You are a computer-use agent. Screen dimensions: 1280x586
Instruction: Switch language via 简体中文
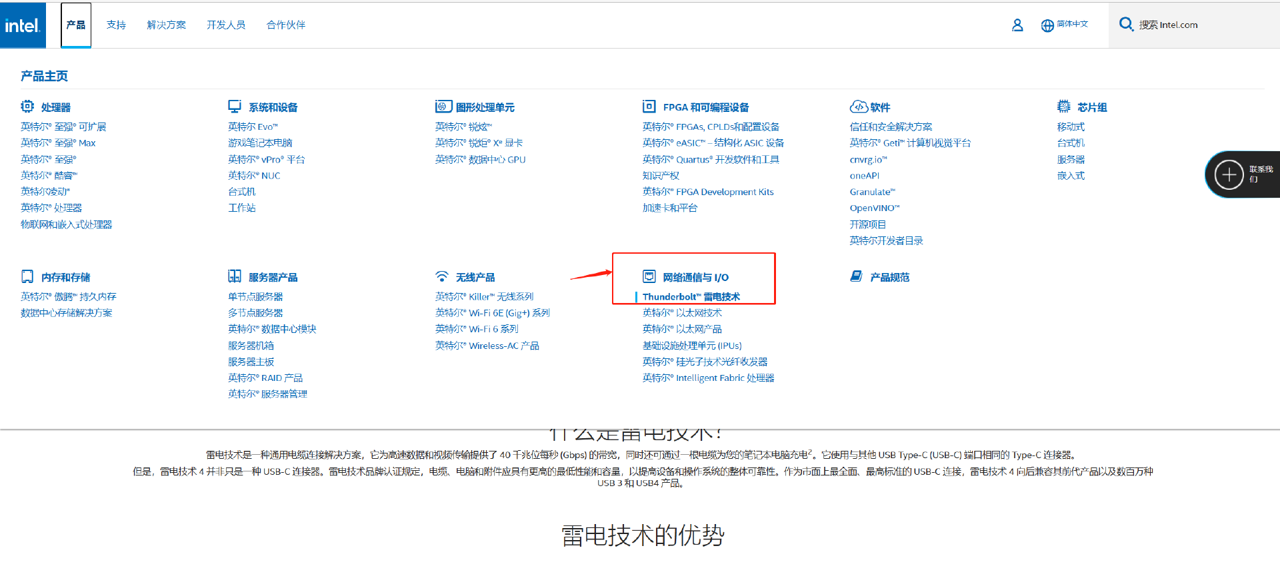coord(1073,24)
